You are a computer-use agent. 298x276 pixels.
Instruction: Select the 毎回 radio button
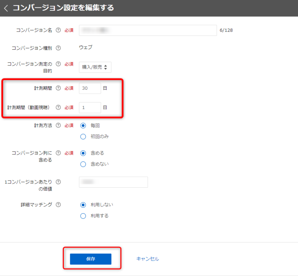(83, 126)
